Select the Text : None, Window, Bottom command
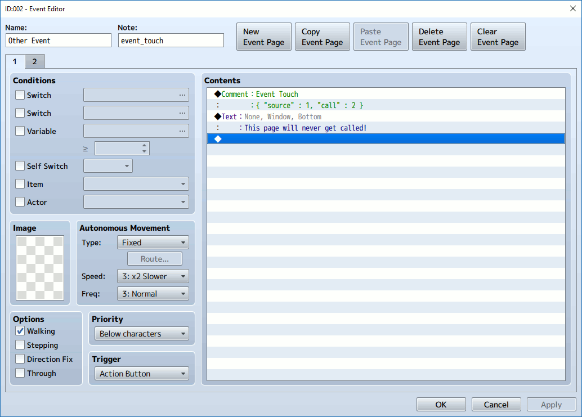This screenshot has width=582, height=417. pos(386,116)
